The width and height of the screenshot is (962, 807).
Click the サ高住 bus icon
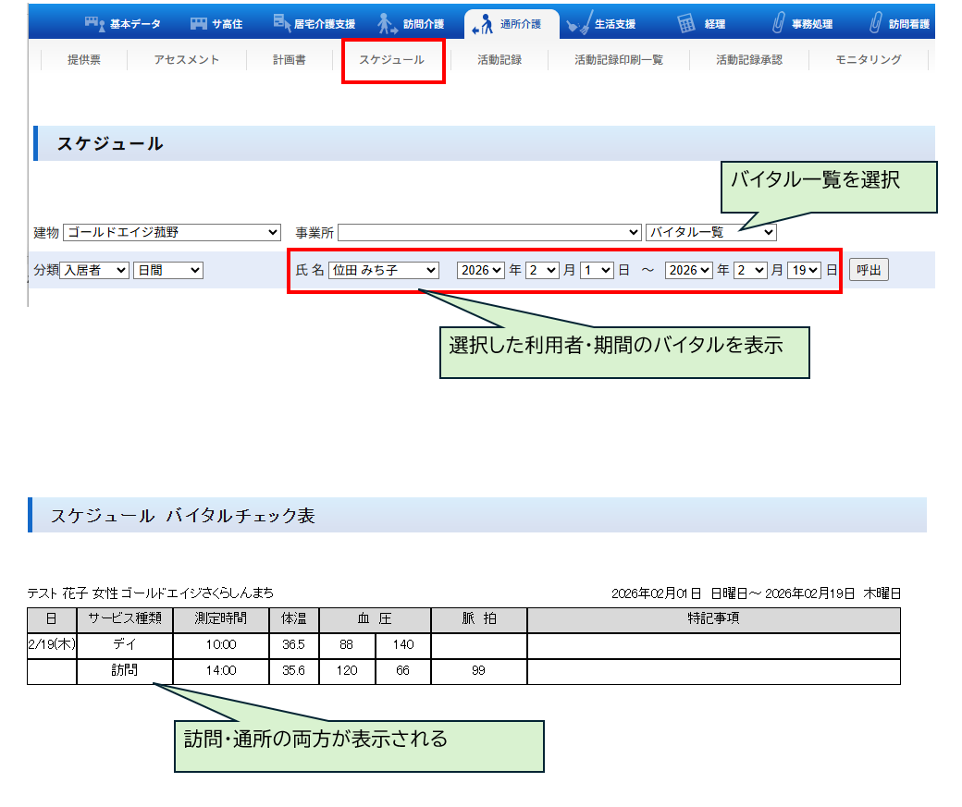click(198, 24)
